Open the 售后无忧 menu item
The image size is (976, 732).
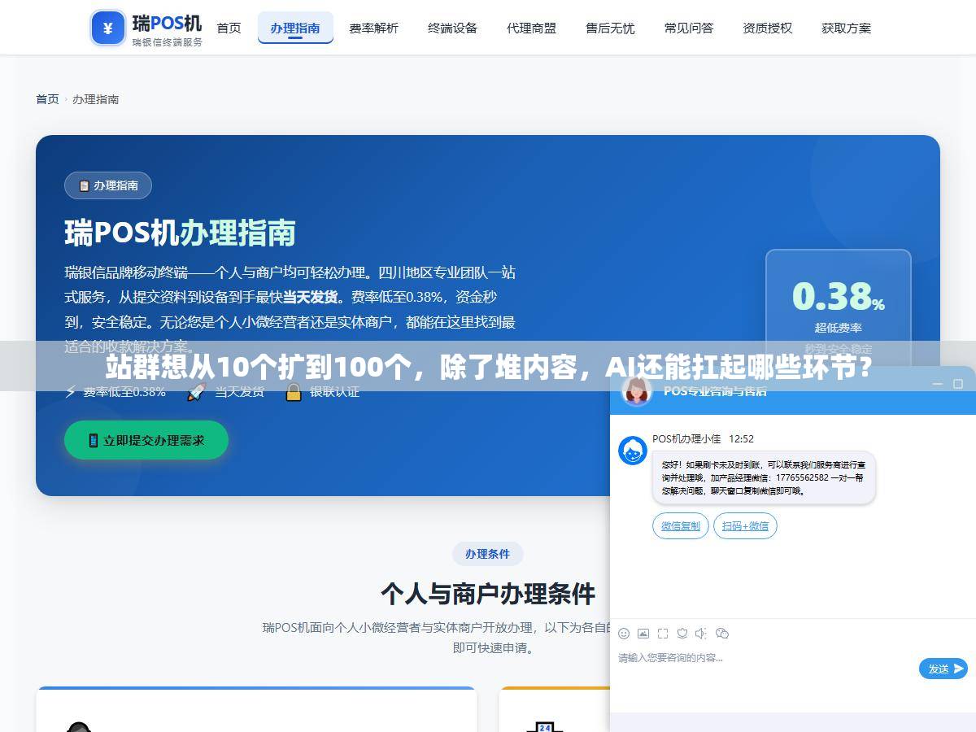pyautogui.click(x=610, y=28)
